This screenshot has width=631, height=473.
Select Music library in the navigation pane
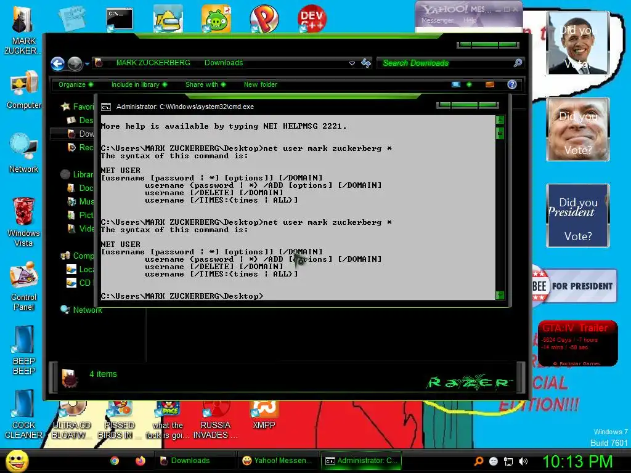tap(81, 201)
